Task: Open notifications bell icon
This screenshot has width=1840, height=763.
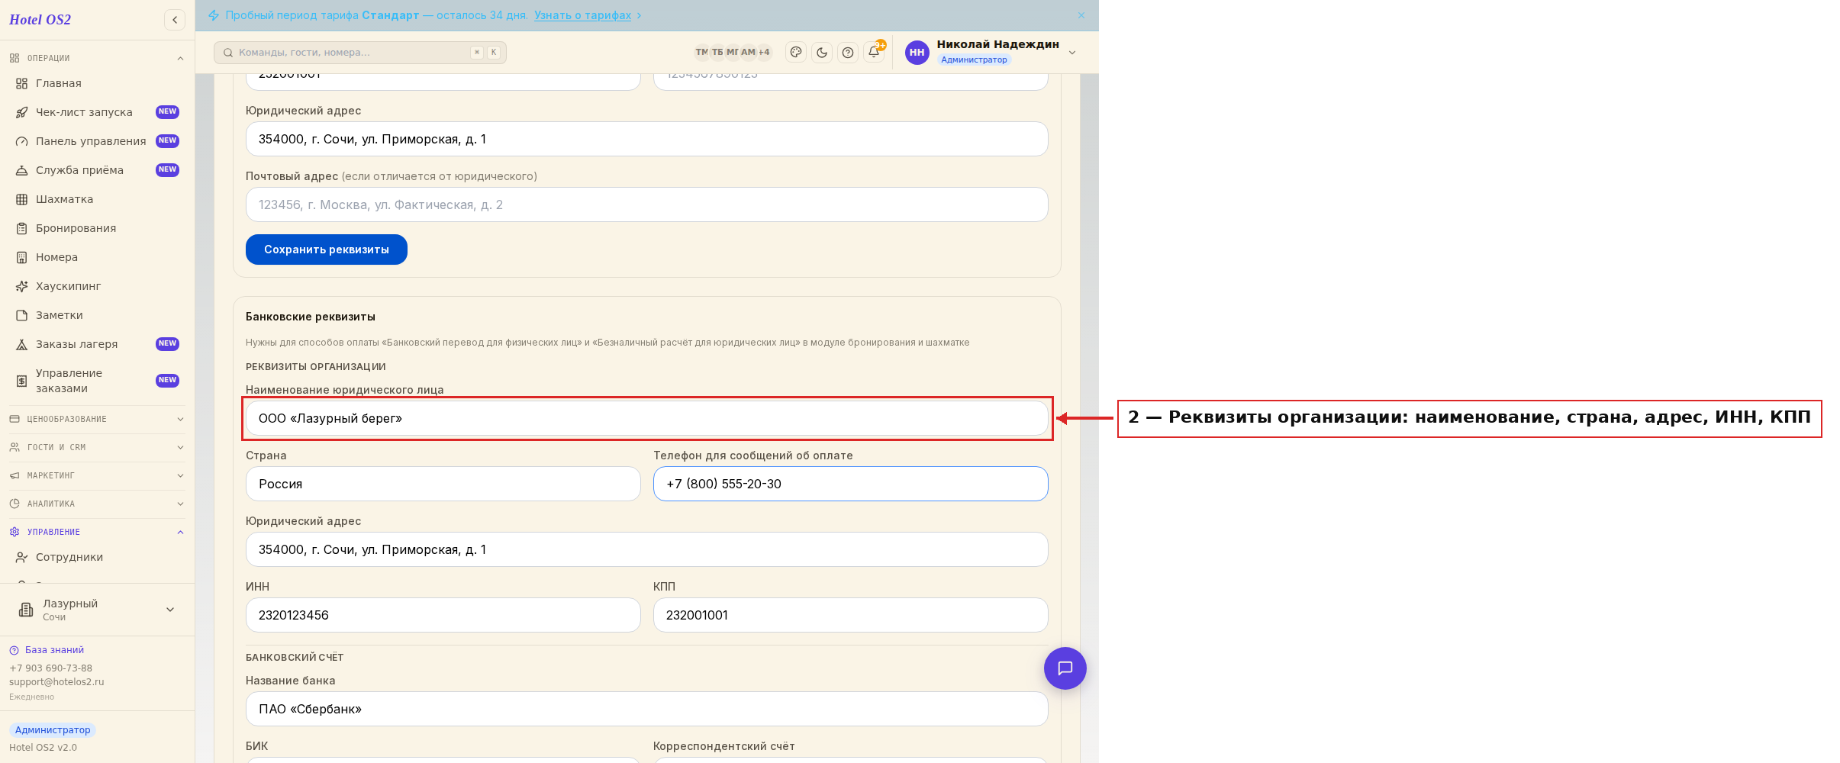Action: (x=874, y=53)
